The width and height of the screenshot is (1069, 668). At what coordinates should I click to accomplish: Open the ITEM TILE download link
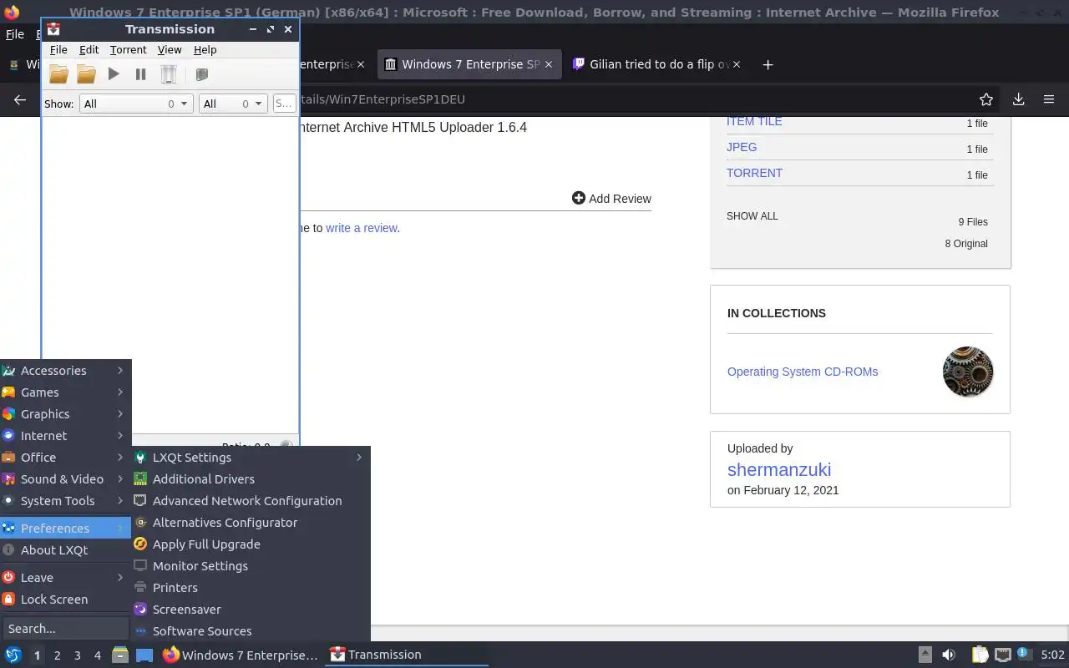tap(754, 121)
